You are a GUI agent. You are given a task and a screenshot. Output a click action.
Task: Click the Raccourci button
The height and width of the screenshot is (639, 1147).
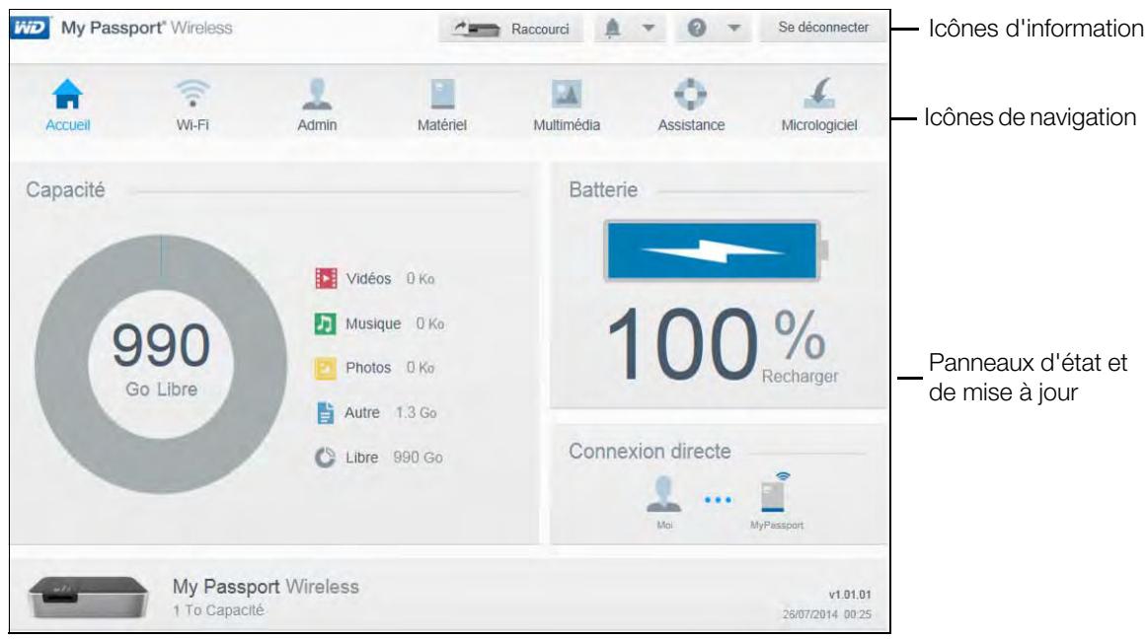pyautogui.click(x=511, y=29)
